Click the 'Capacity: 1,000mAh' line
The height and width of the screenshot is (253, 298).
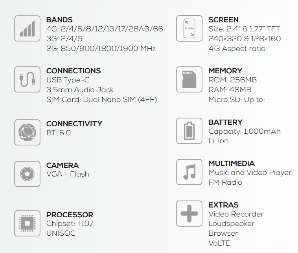click(x=245, y=131)
